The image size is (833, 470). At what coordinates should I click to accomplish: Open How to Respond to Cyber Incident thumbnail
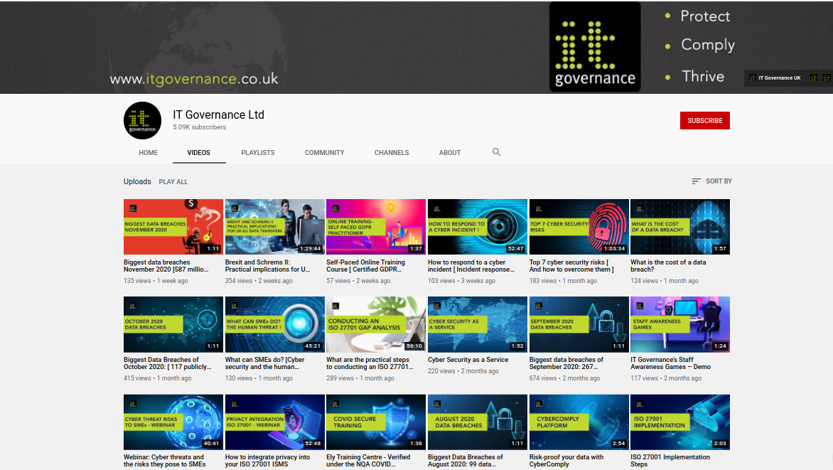point(477,227)
